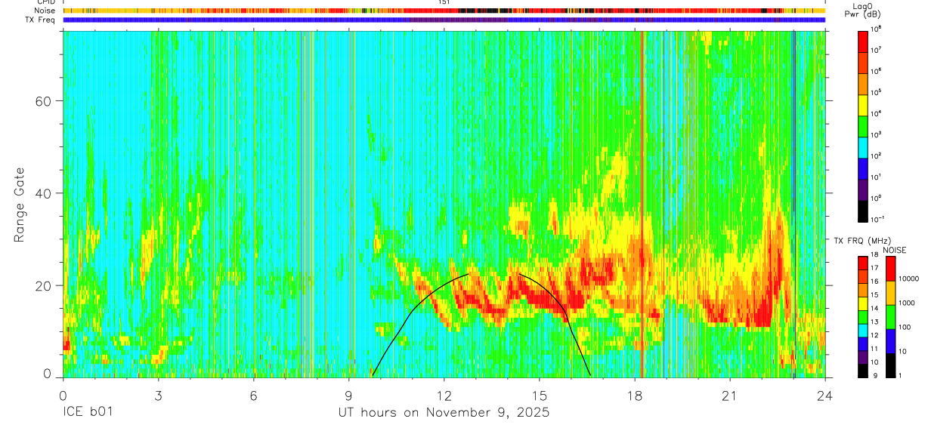Click the 'Noise' strip label at top left
928x428 pixels.
point(43,11)
